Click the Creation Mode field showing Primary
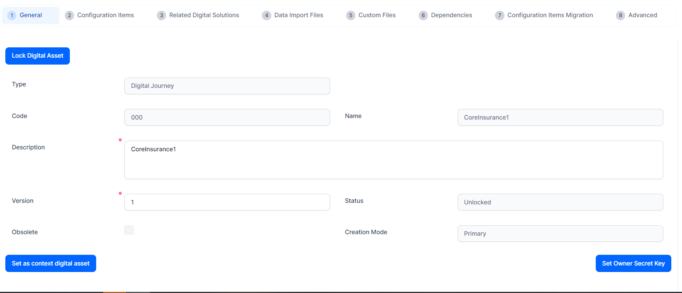The image size is (682, 293). click(x=560, y=233)
